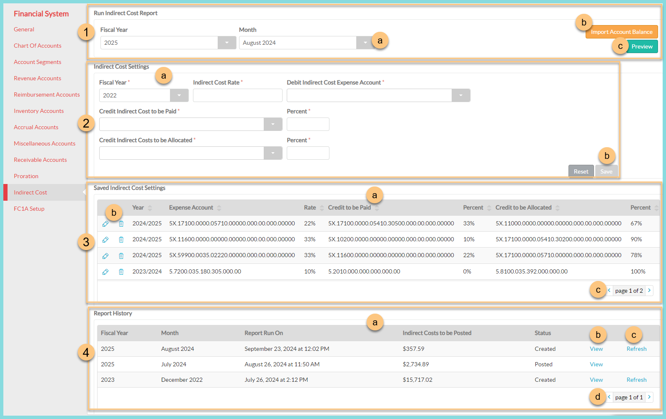The image size is (666, 419).
Task: Click Import Account Balance button
Action: point(621,32)
